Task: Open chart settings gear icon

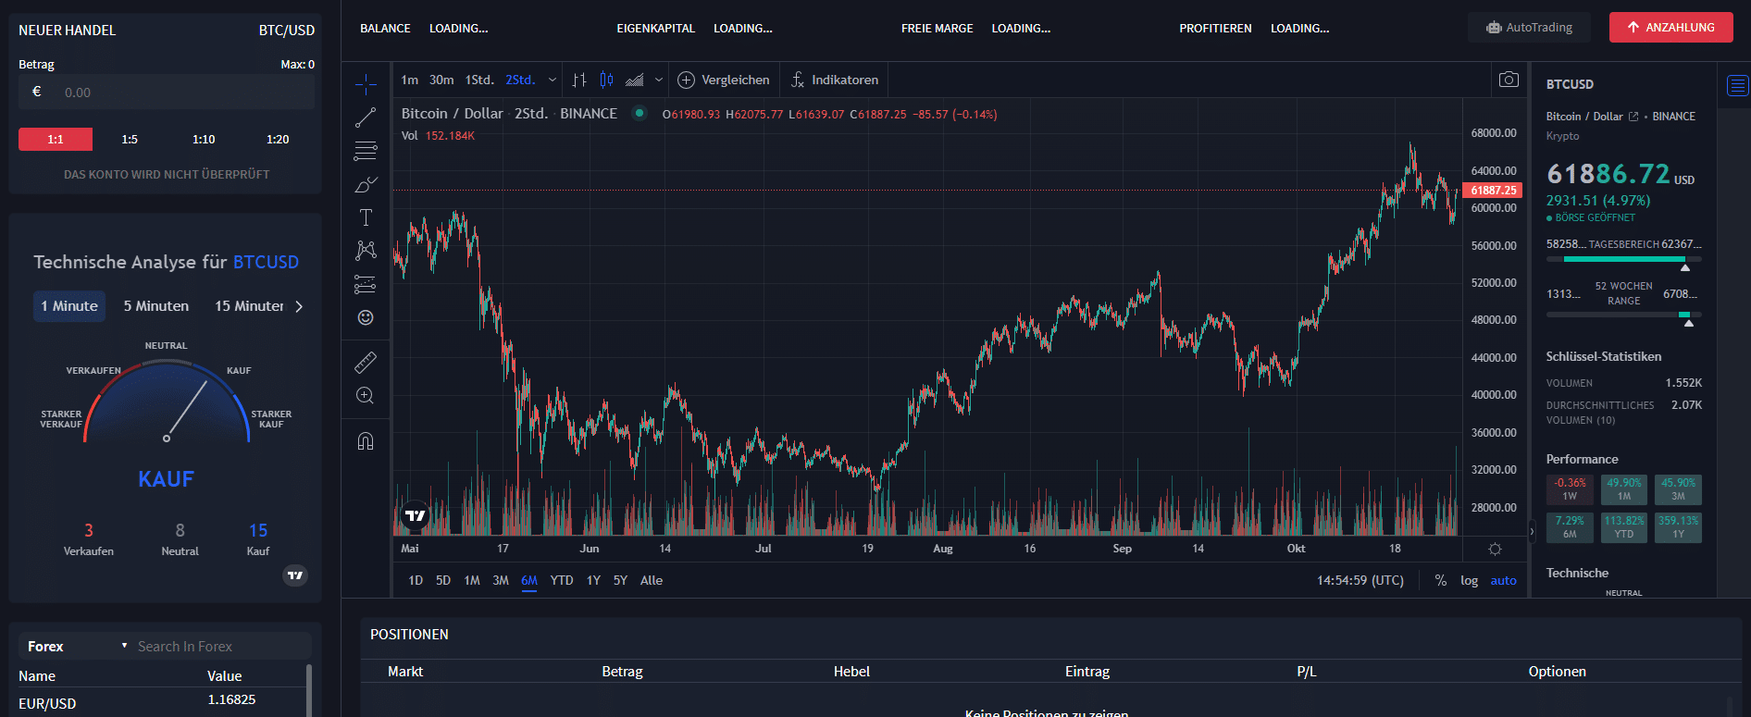Action: 1495,549
